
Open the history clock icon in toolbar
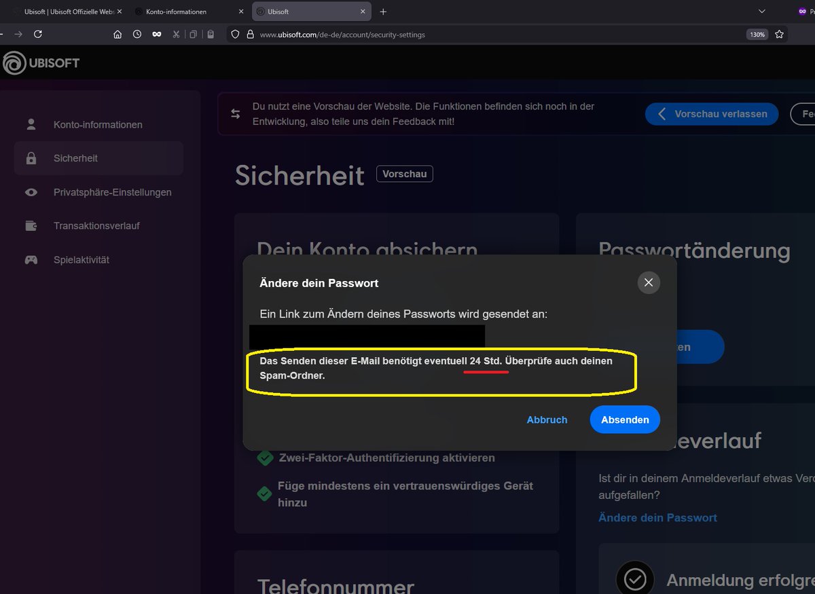137,34
